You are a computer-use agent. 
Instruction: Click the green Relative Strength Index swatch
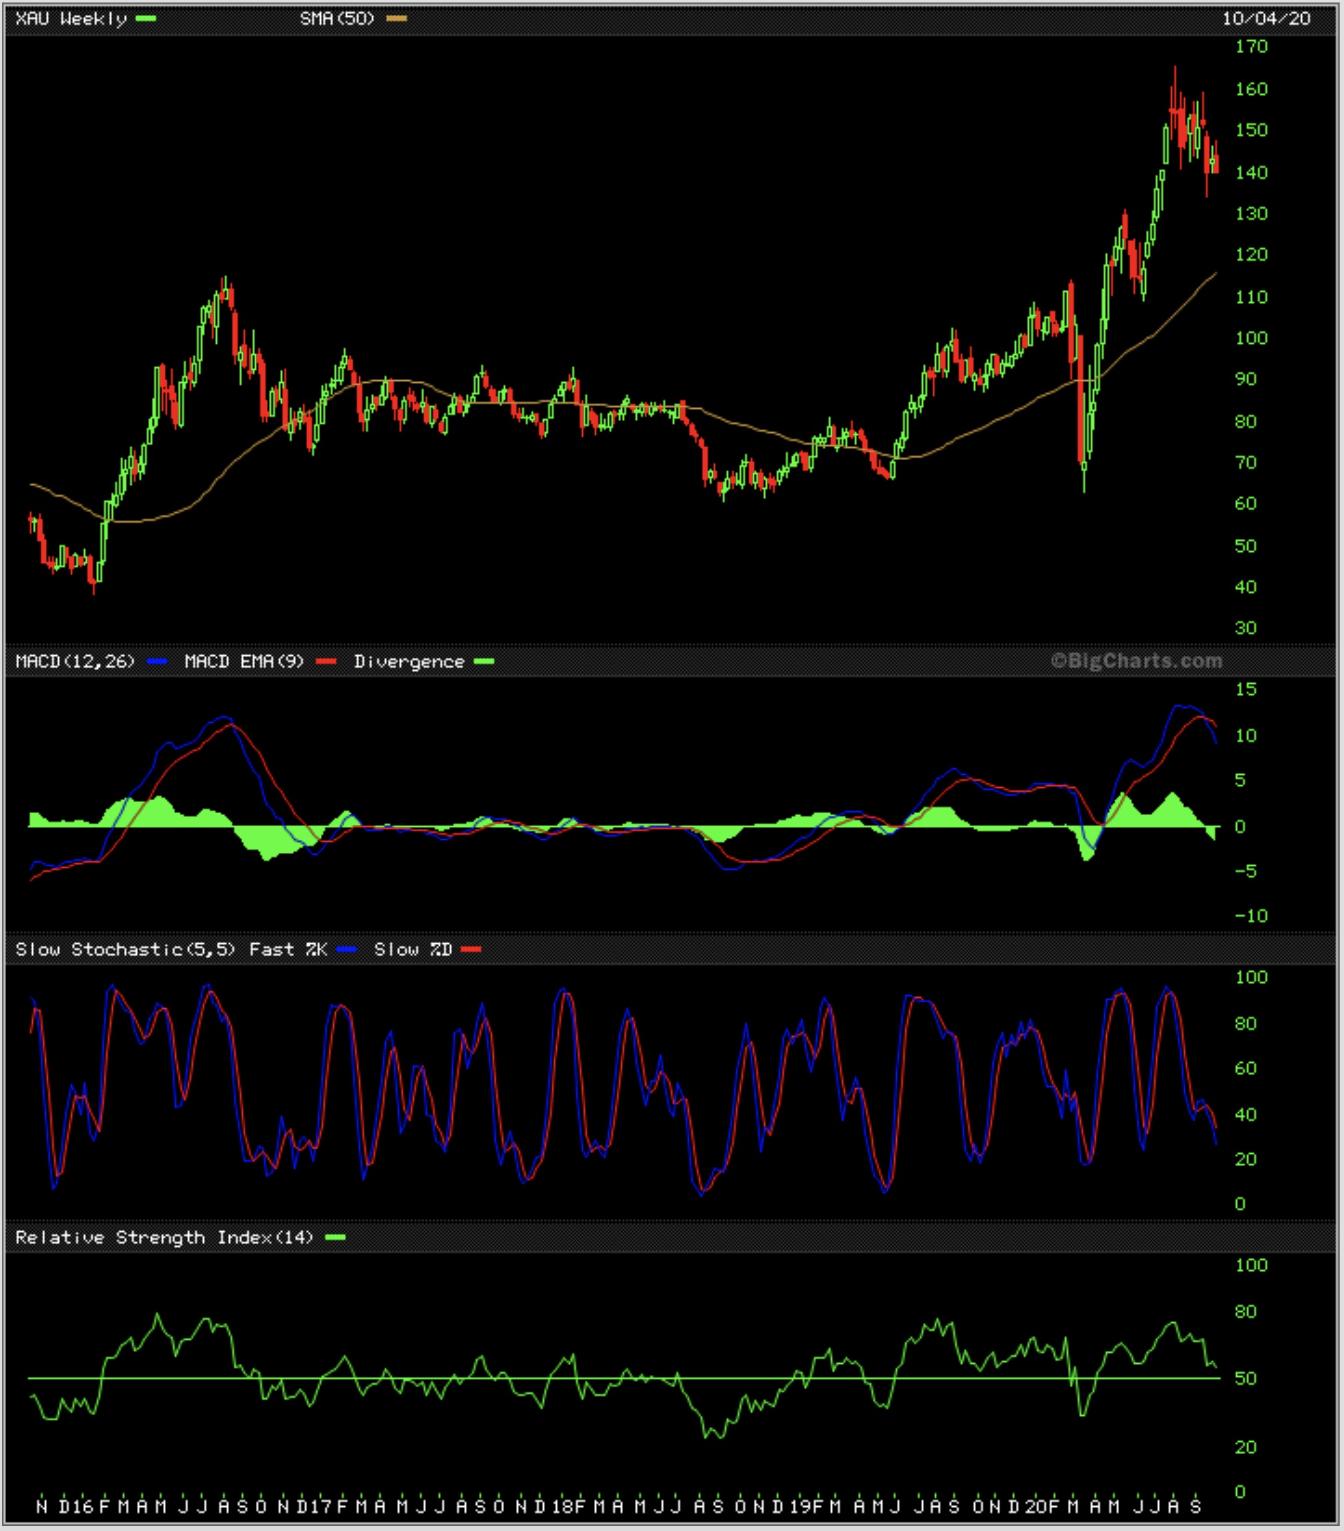coord(335,1237)
